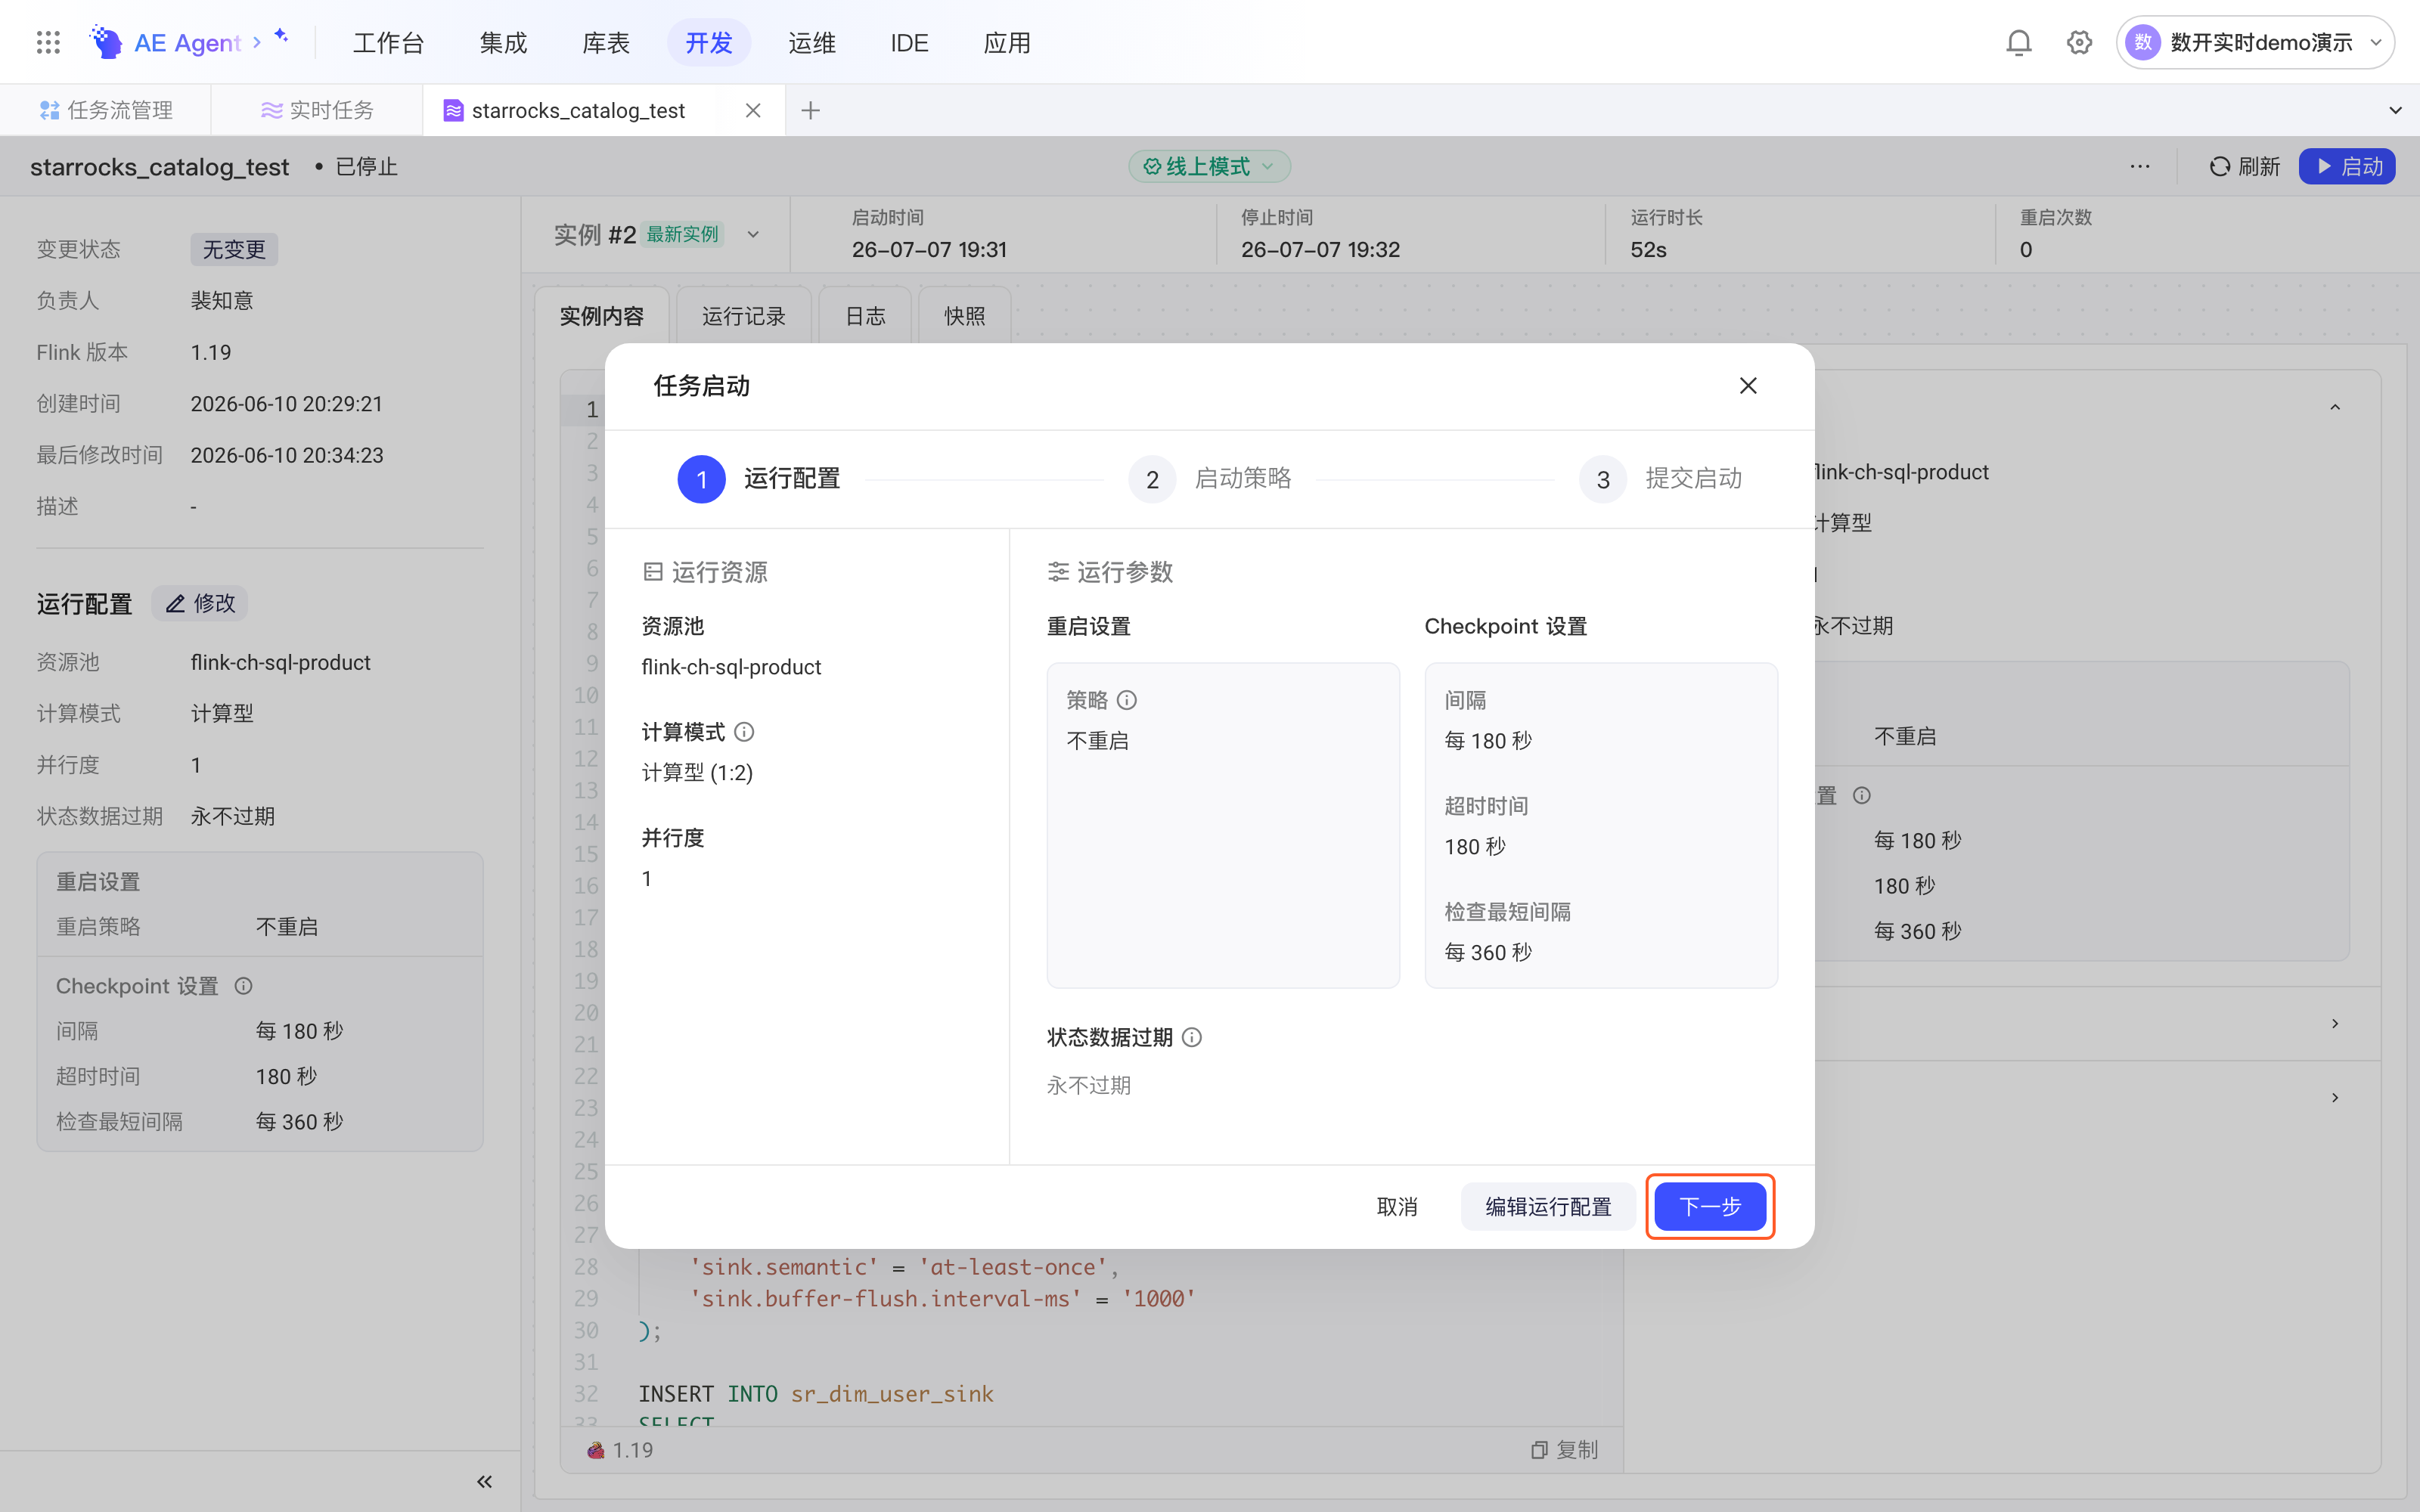2420x1512 pixels.
Task: Select the 应用 menu item
Action: coord(1007,42)
